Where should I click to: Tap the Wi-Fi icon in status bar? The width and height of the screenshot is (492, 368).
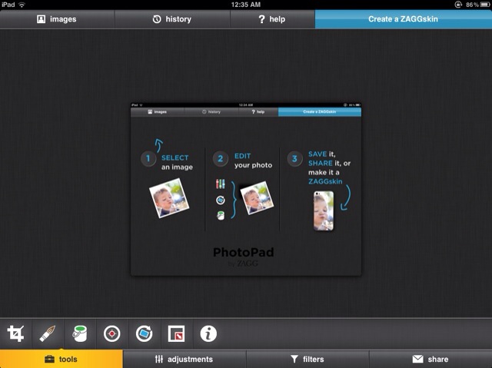[22, 5]
